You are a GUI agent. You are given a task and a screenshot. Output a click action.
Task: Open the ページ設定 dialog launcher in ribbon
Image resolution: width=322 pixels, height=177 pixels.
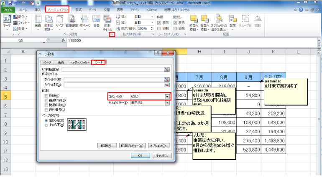point(112,34)
